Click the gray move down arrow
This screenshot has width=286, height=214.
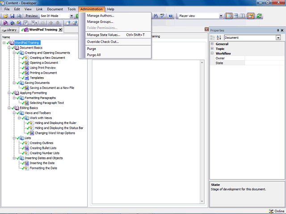point(58,23)
